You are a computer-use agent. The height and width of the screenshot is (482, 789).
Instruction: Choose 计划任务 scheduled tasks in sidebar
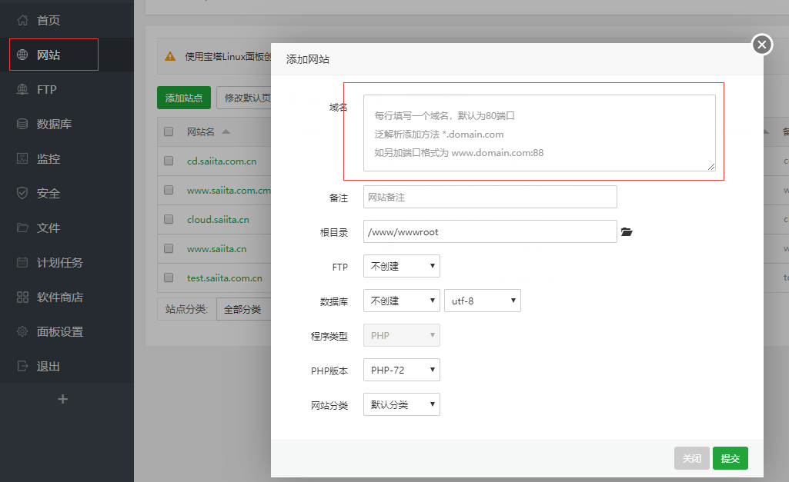pos(59,263)
